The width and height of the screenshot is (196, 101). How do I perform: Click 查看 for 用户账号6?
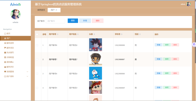(158, 73)
